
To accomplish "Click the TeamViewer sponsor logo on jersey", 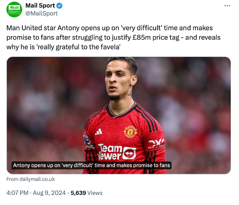I will point(117,152).
